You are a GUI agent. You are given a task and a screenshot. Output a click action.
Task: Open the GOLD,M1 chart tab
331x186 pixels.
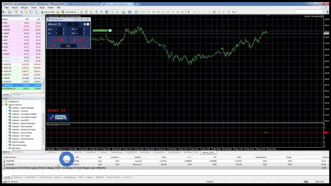[x=78, y=152]
